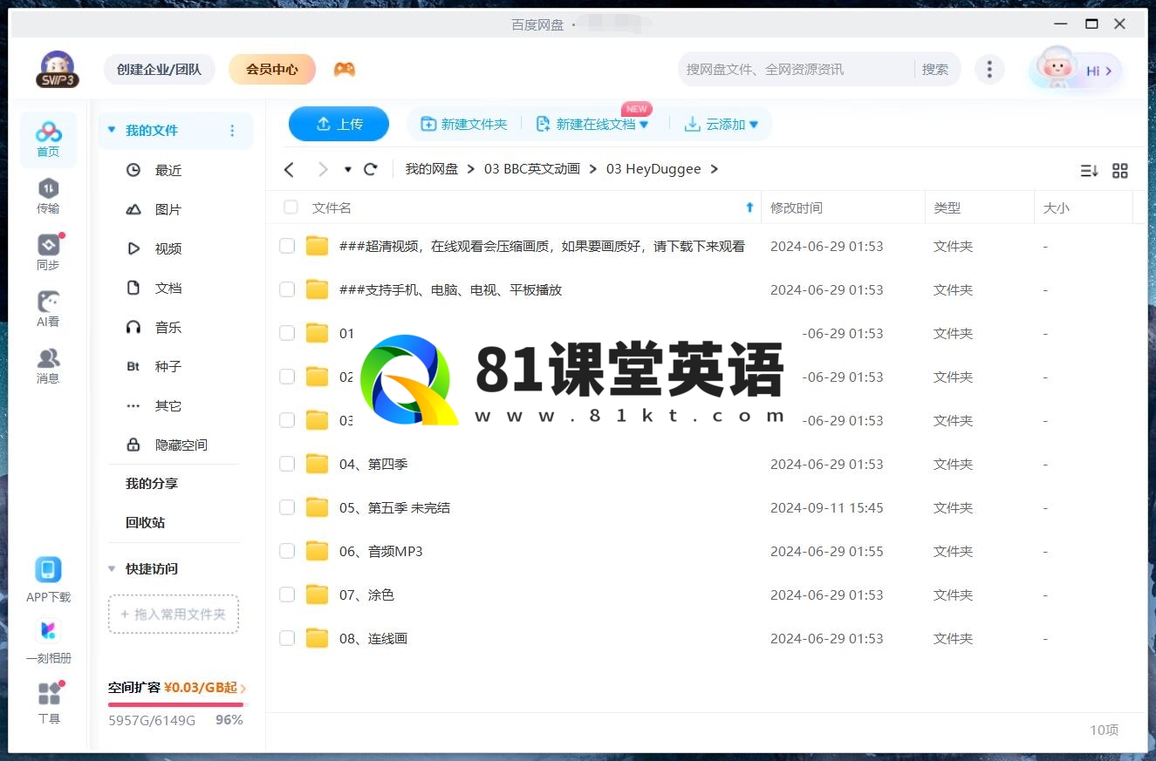Open the 同步 sync section
Image resolution: width=1156 pixels, height=761 pixels.
[48, 253]
